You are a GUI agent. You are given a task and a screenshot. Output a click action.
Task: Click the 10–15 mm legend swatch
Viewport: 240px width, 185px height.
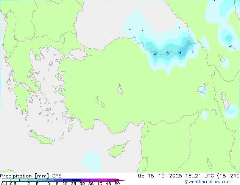point(50,180)
